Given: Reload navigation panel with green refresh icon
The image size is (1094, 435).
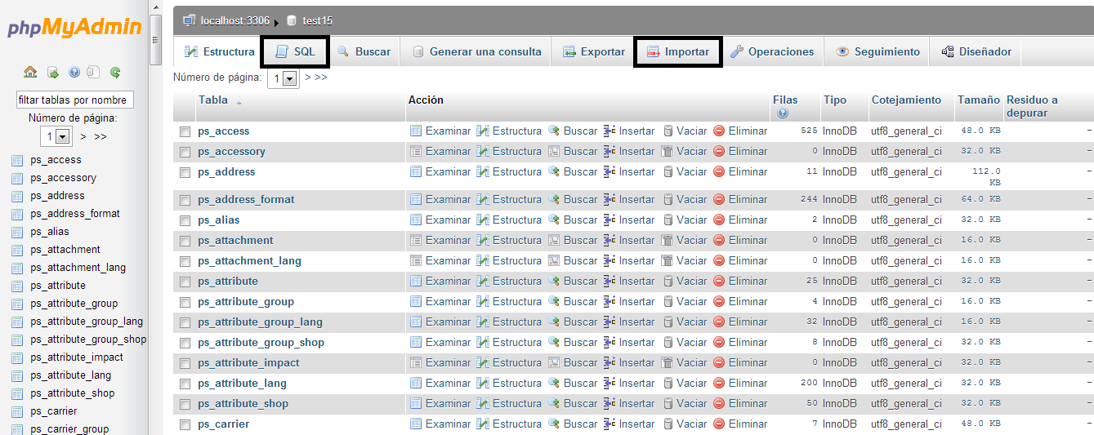Looking at the screenshot, I should coord(115,72).
